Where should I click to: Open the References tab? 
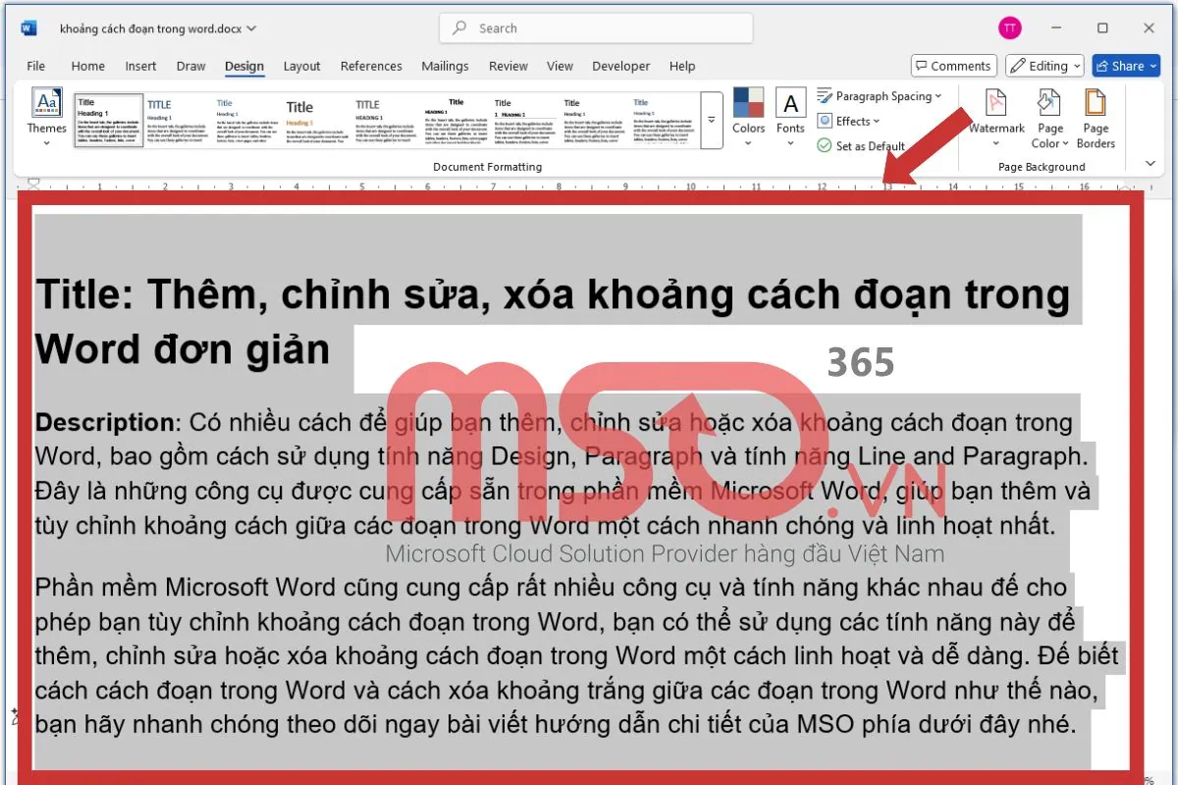(x=371, y=66)
